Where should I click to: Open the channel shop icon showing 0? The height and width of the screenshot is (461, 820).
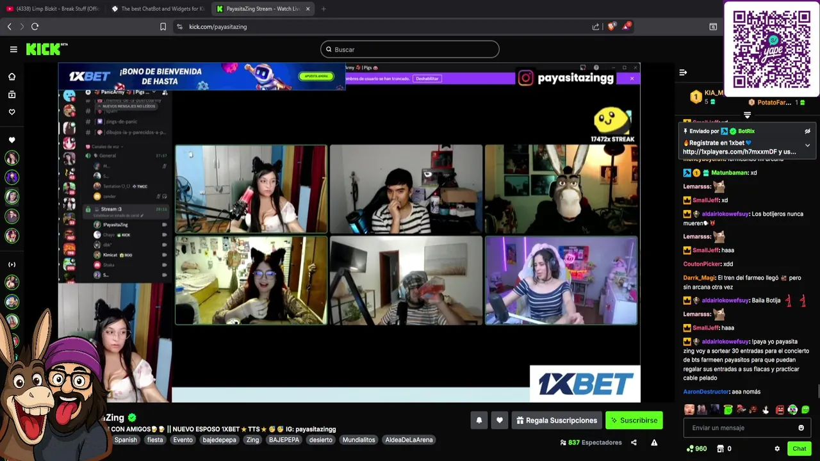point(724,449)
